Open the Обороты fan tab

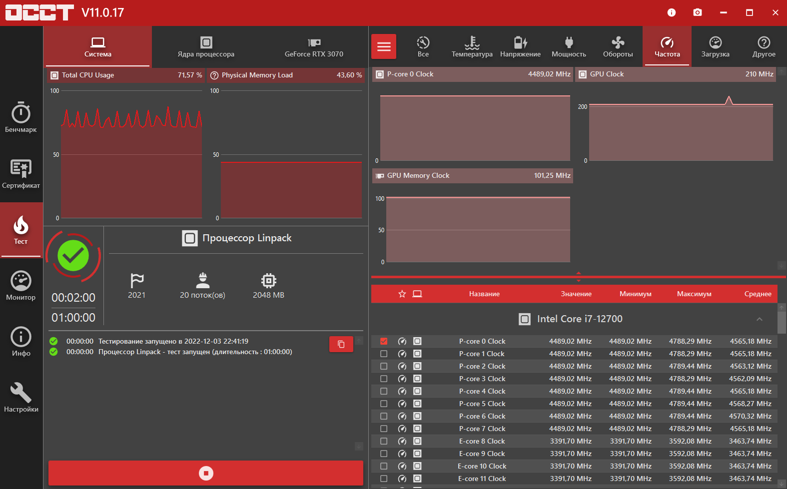[618, 46]
